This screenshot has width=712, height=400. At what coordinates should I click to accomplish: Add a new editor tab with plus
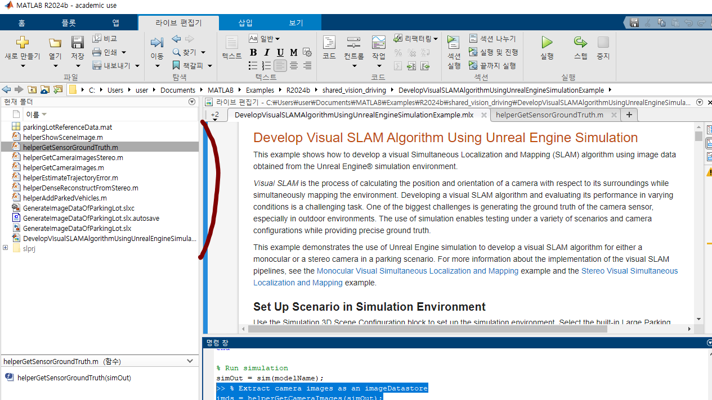click(x=629, y=115)
